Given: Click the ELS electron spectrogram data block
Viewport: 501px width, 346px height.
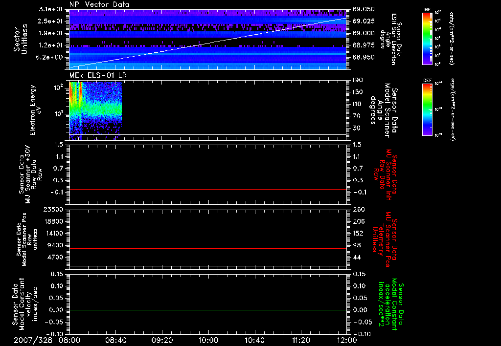Looking at the screenshot, I should [x=95, y=111].
